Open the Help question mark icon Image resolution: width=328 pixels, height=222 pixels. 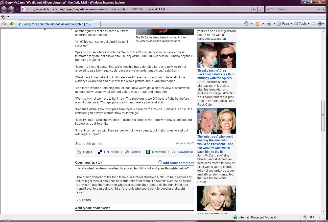(320, 24)
